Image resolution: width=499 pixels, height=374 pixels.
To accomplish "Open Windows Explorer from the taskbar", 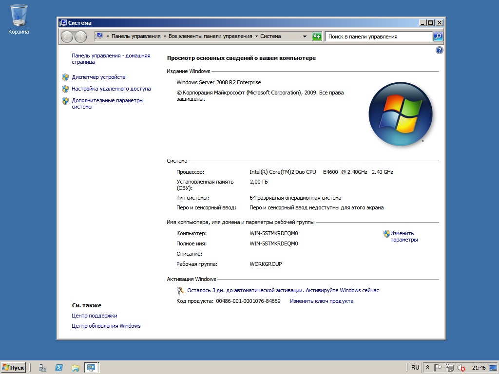I will (76, 368).
